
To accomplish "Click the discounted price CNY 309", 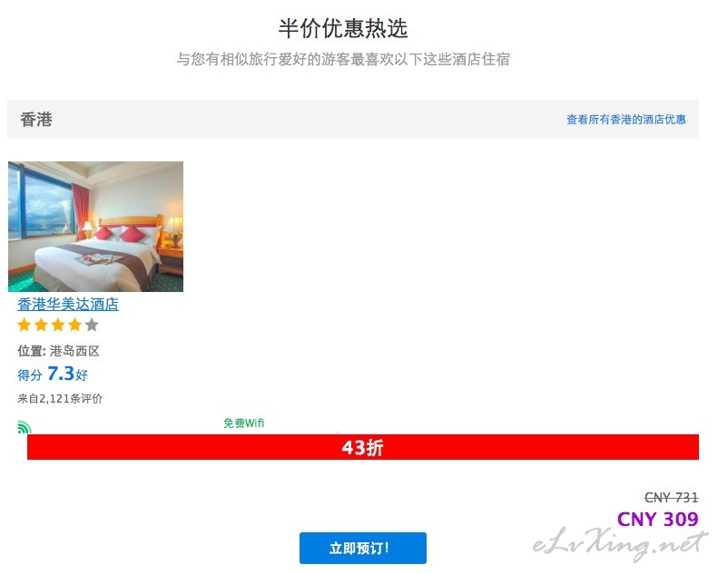I will (x=657, y=519).
